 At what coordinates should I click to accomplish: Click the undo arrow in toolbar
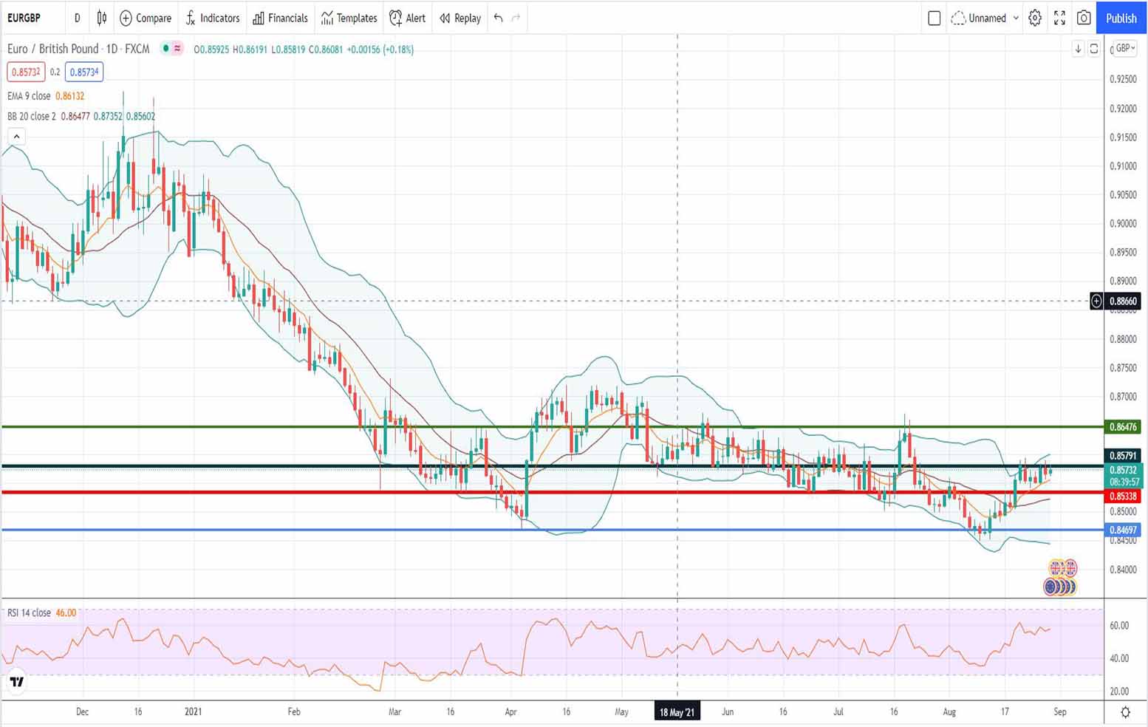click(499, 18)
